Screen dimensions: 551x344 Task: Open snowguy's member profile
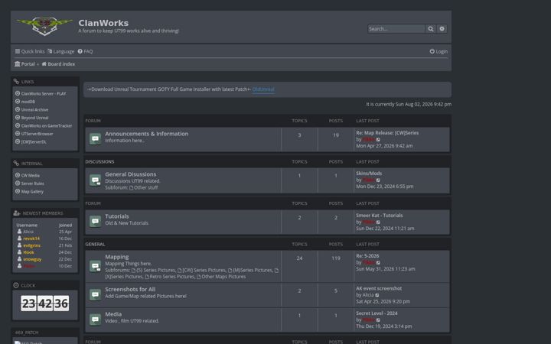pos(32,259)
